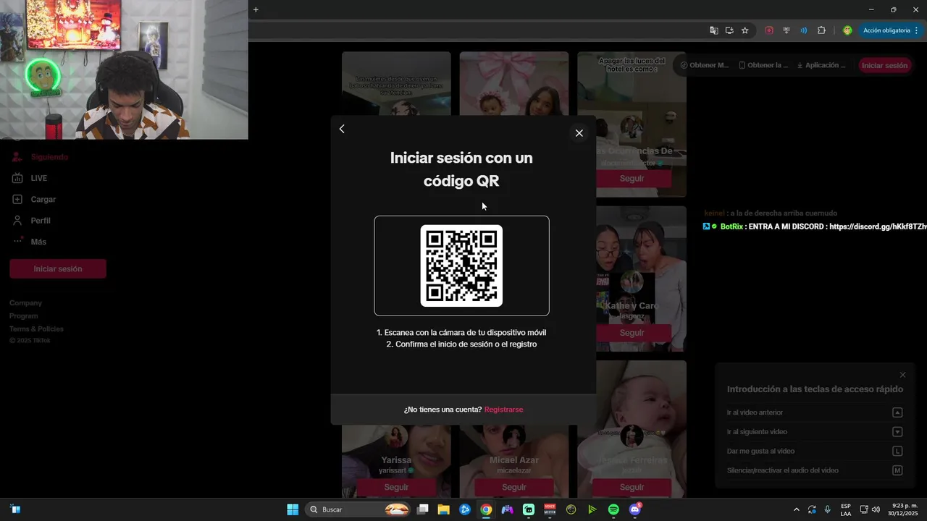Click the install app icon in address bar
Image resolution: width=927 pixels, height=521 pixels.
coord(729,30)
